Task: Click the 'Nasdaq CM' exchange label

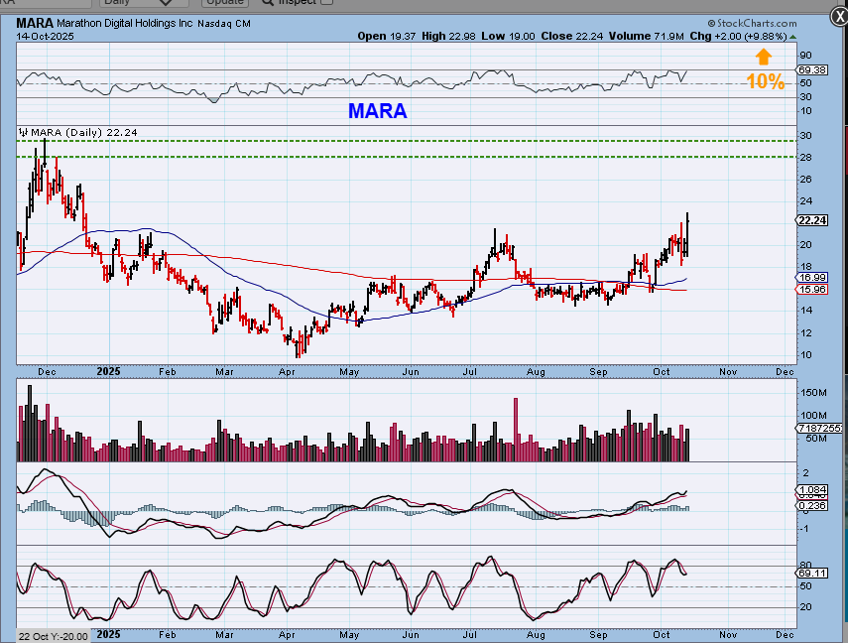Action: [224, 24]
